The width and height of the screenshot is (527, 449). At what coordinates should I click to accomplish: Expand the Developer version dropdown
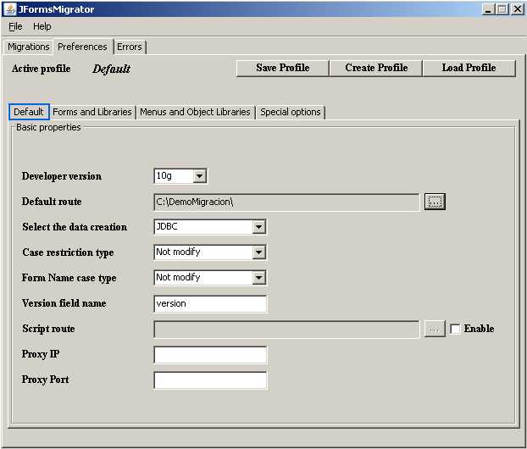click(199, 175)
